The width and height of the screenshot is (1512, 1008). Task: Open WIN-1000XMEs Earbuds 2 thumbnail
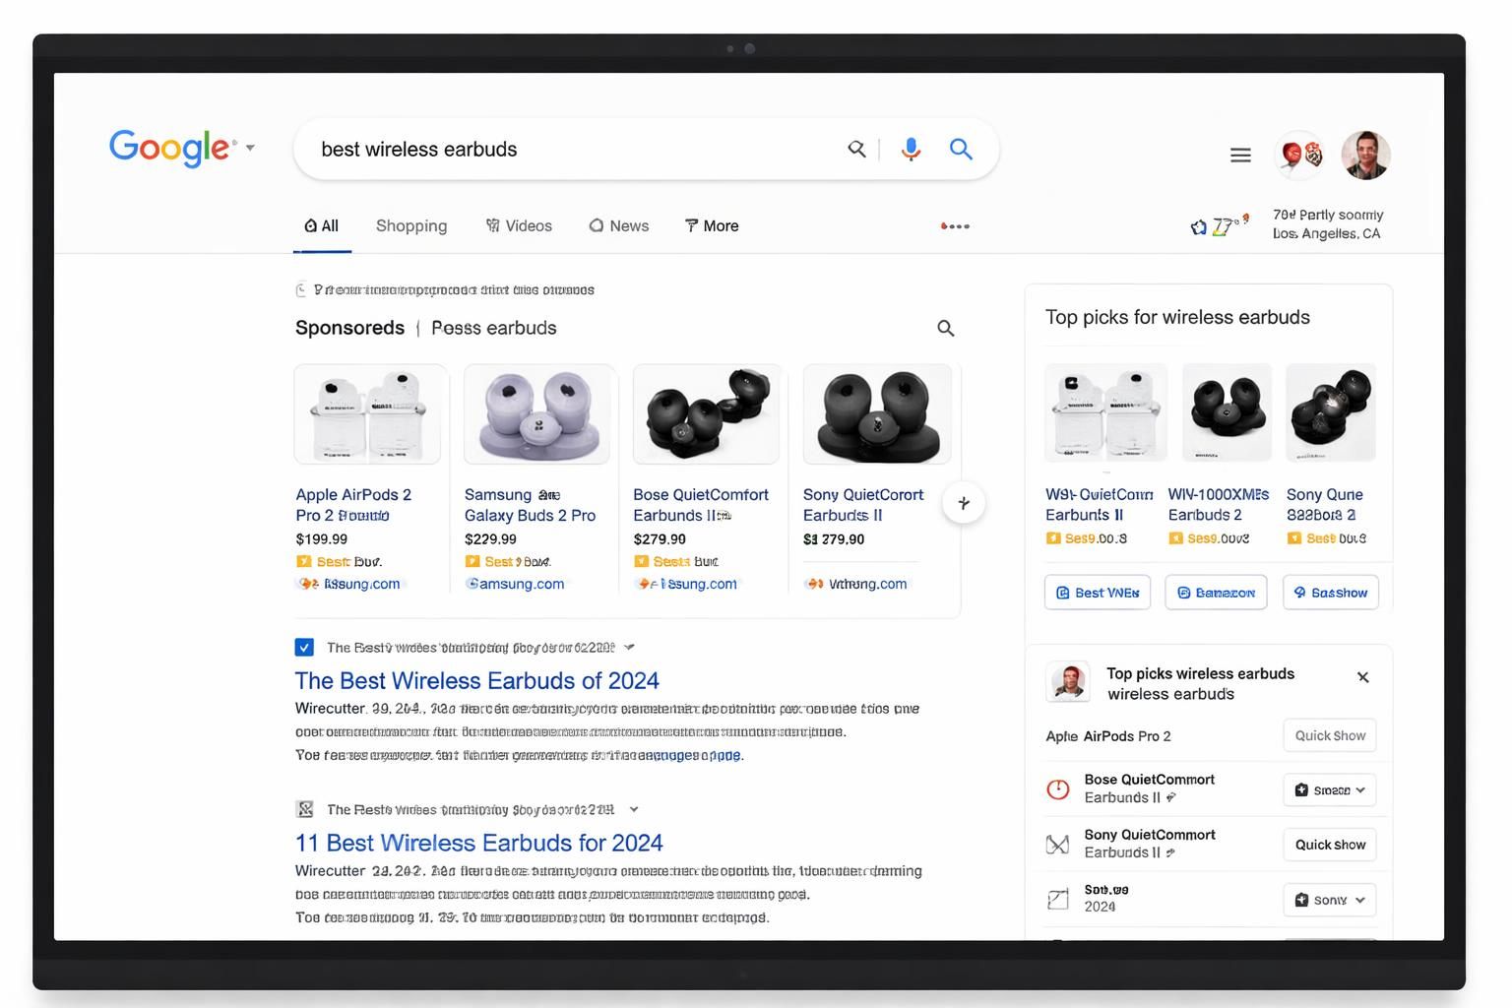click(x=1227, y=412)
